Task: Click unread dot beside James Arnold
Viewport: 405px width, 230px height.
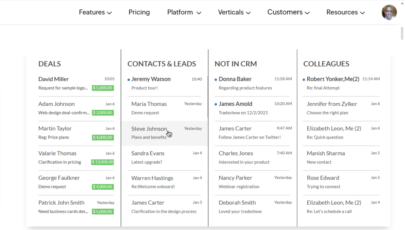Action: [x=216, y=105]
